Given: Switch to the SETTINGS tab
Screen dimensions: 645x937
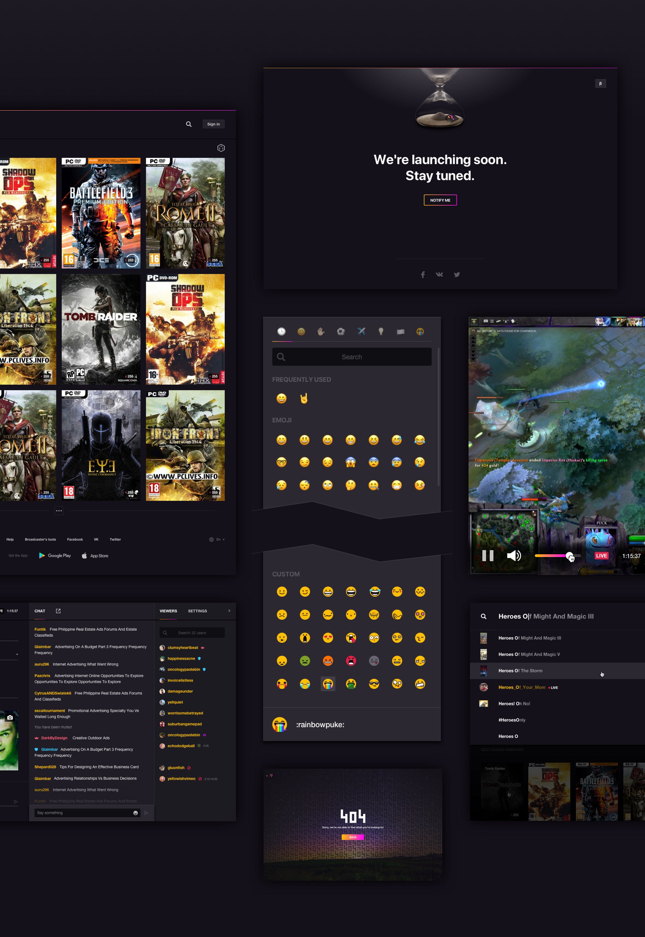Looking at the screenshot, I should pos(197,611).
